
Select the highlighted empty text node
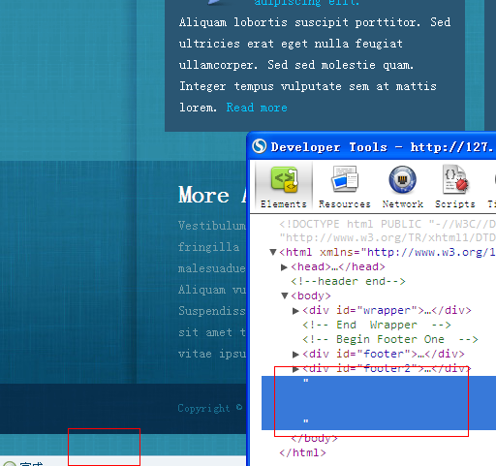tap(379, 403)
